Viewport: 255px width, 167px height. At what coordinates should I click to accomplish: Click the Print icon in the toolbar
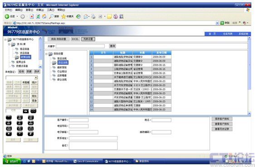[x=93, y=16]
